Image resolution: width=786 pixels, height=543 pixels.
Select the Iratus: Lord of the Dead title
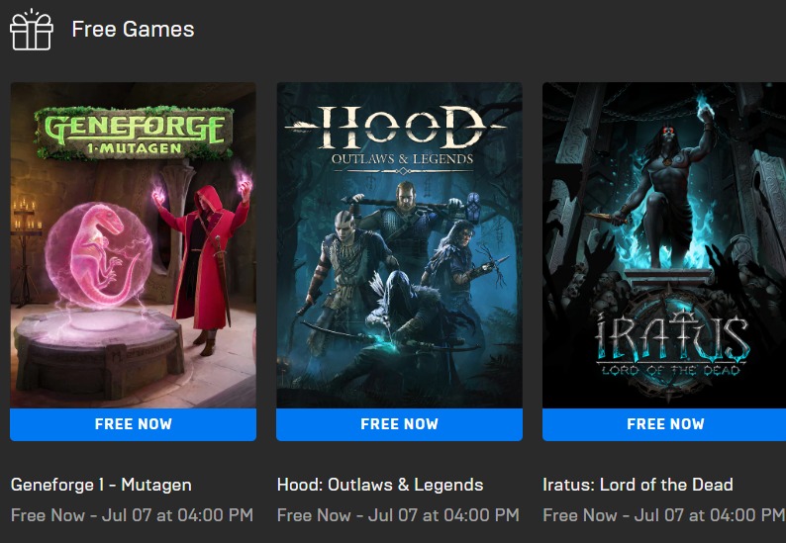(x=638, y=485)
